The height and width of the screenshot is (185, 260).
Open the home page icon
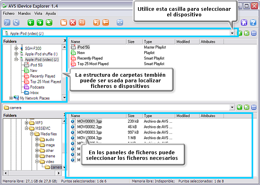(244, 22)
